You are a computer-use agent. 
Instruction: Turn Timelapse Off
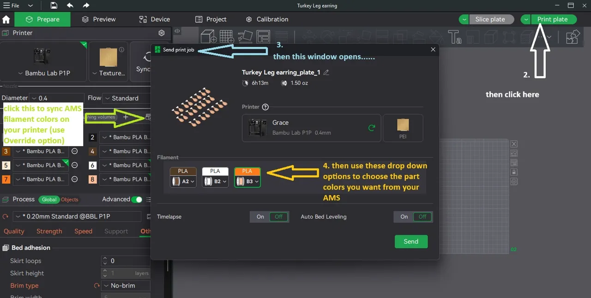[279, 217]
